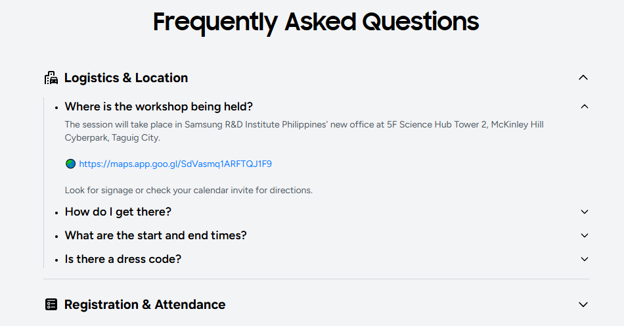This screenshot has width=624, height=326.
Task: Click the Registration & Attendance list icon
Action: 51,304
